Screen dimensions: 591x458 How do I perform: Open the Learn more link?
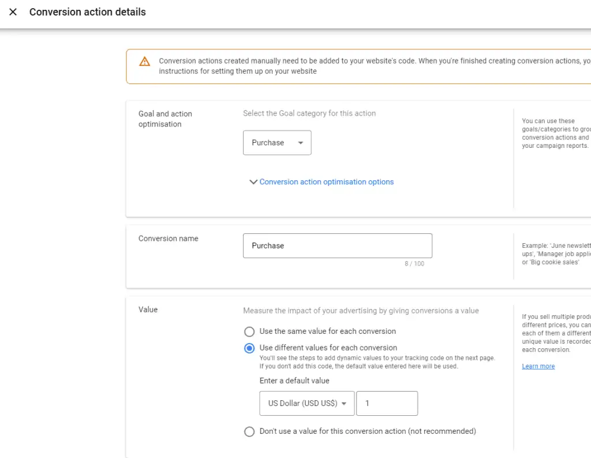click(538, 366)
